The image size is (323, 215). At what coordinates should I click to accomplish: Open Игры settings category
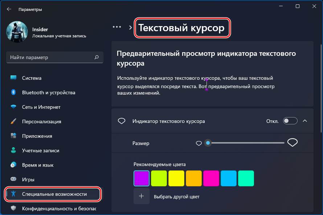tap(28, 179)
